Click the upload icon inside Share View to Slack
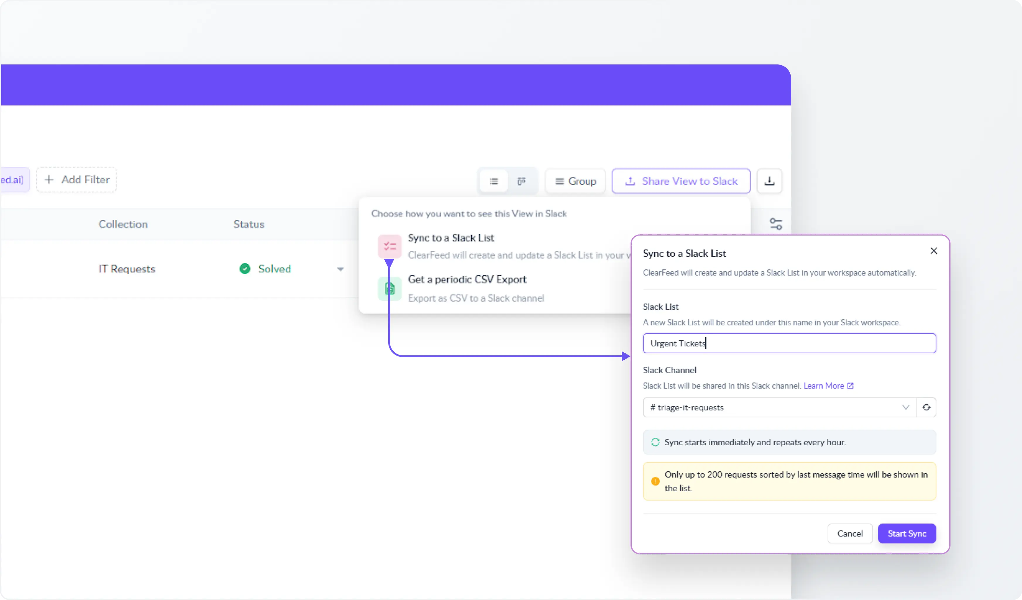 pyautogui.click(x=630, y=181)
